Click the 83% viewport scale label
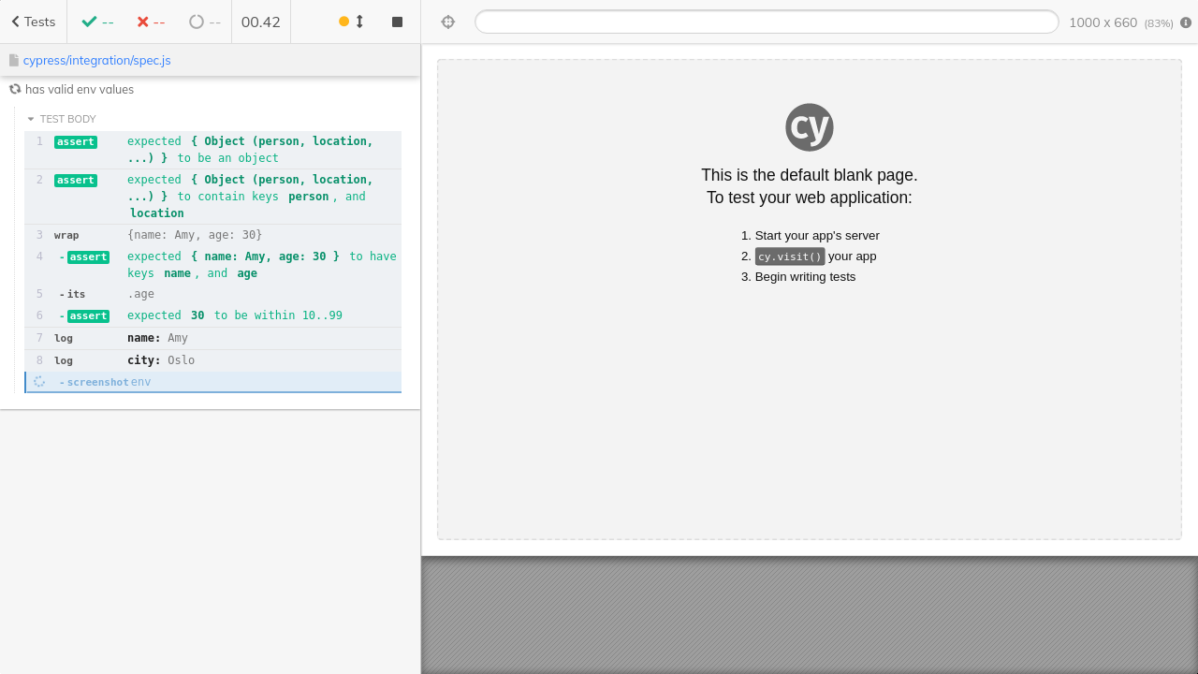 coord(1159,23)
